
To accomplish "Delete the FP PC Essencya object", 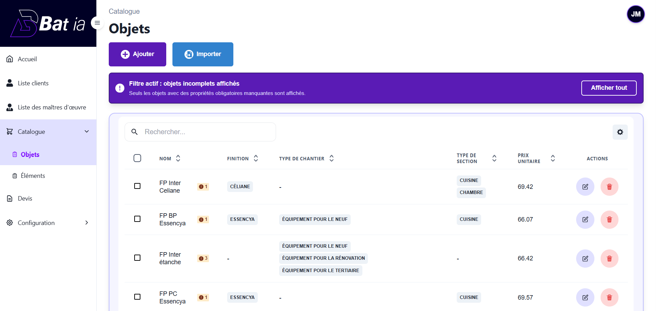I will [609, 297].
